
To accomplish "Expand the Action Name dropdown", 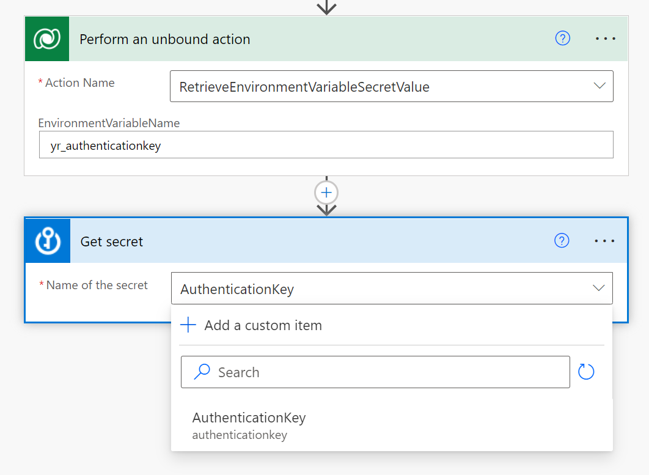I will click(x=599, y=86).
